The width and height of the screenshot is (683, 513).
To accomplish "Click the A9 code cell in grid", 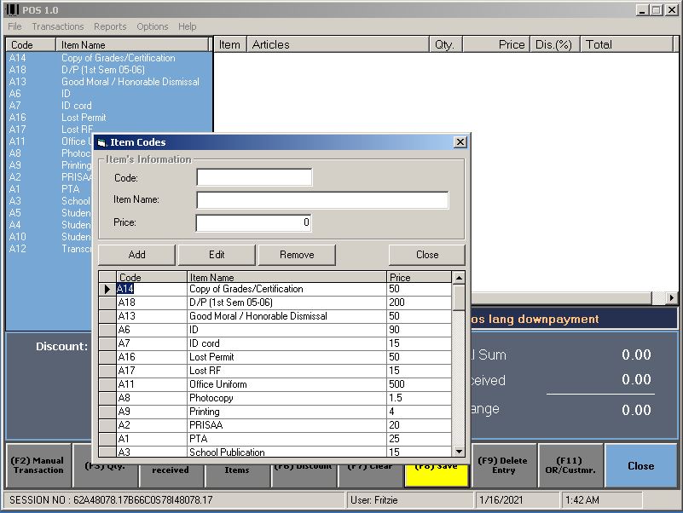I will point(151,412).
